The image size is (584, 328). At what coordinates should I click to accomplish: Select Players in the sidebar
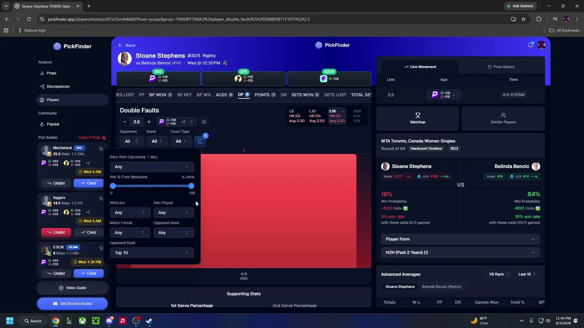point(72,100)
